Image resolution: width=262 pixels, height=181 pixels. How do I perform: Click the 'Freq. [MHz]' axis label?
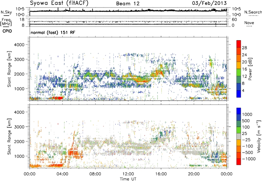click(x=6, y=22)
